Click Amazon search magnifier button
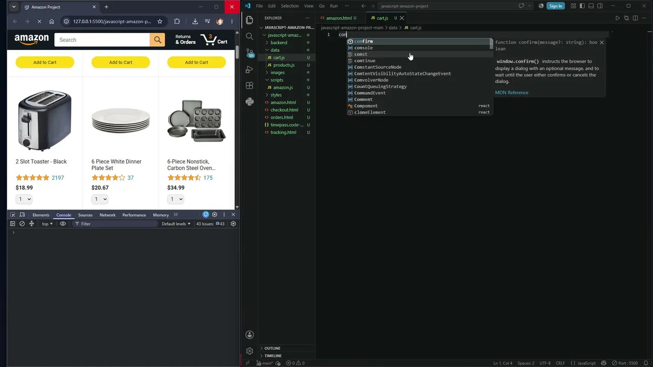Viewport: 653px width, 367px height. tap(158, 40)
